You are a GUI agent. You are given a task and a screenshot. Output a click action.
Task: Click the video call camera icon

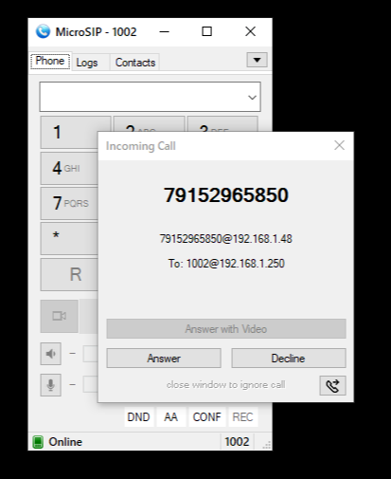click(x=59, y=316)
